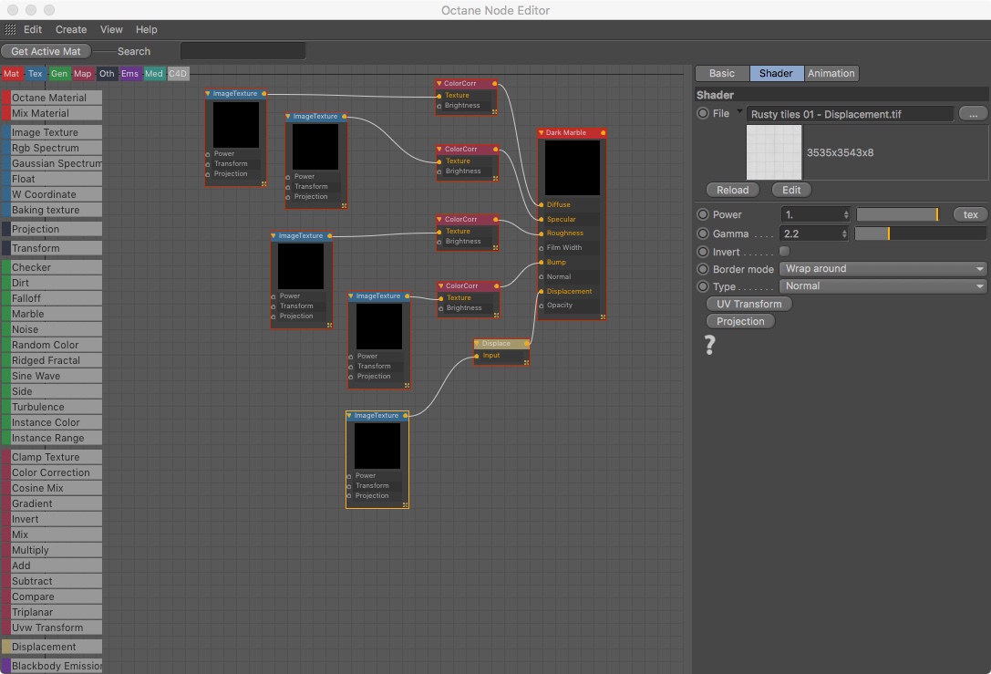The image size is (991, 674).
Task: Click the Projection button in Shader panel
Action: (740, 321)
